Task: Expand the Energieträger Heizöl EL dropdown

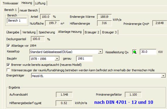Action: 163,76
